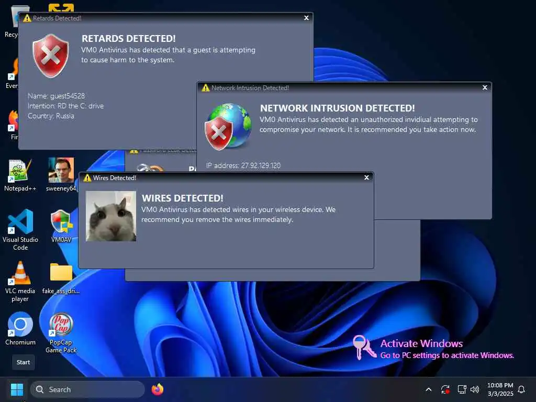Image resolution: width=536 pixels, height=402 pixels.
Task: Open the sweeney64 image file on desktop
Action: [61, 175]
